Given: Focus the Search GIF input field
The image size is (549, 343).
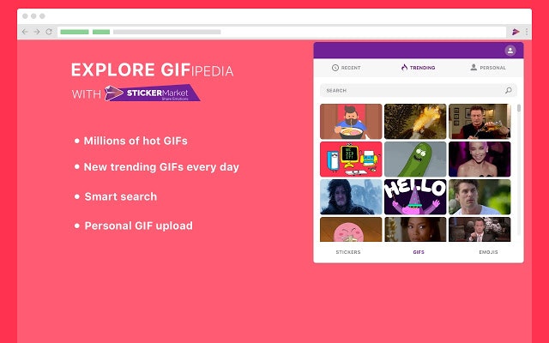Looking at the screenshot, I should (419, 90).
